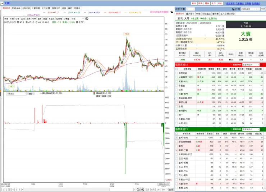This screenshot has height=192, width=266.
Task: Open chart settings gear icon
Action: point(87,19)
